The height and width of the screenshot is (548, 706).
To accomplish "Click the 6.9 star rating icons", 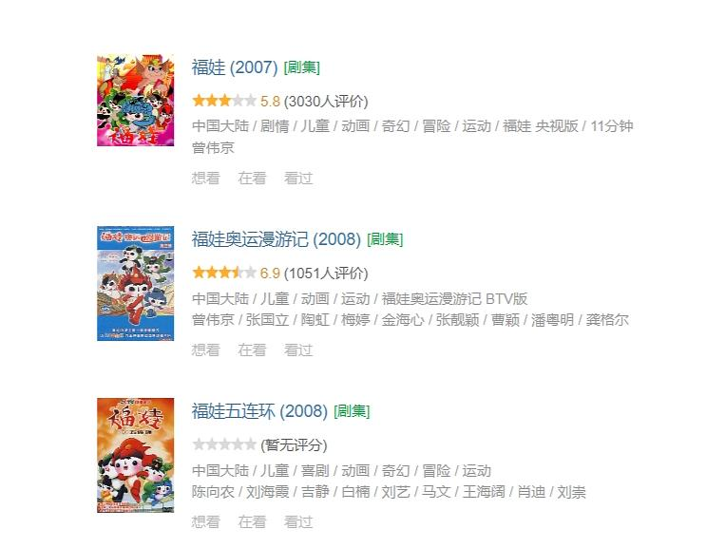I will [224, 273].
